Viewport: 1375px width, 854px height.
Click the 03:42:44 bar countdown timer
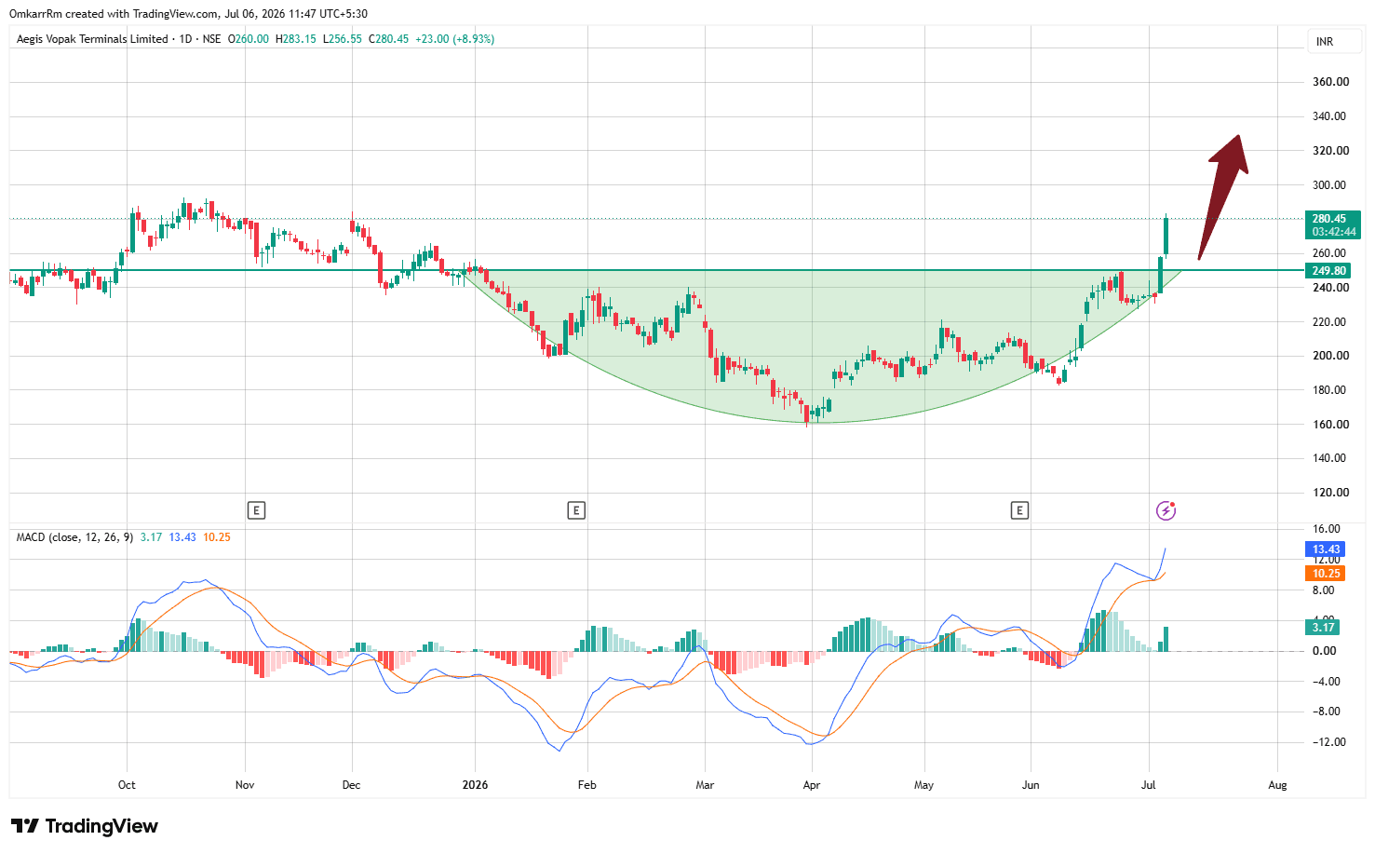(x=1334, y=232)
